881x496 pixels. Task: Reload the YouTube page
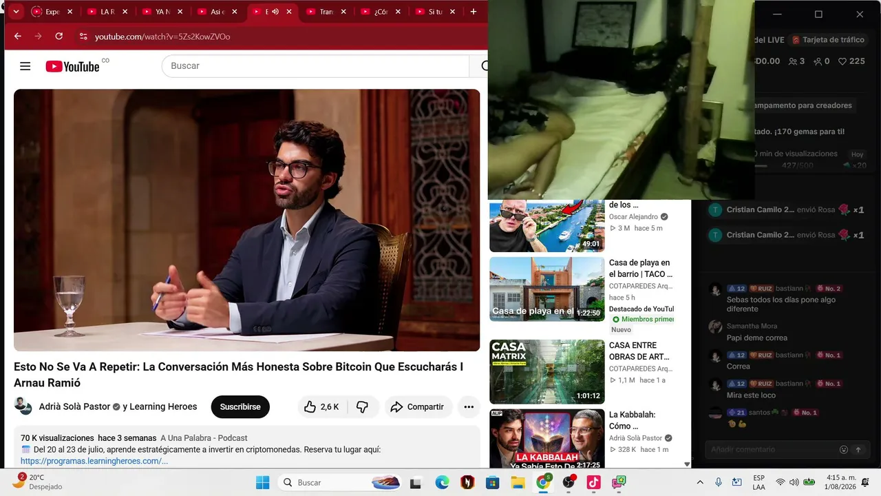(x=59, y=37)
